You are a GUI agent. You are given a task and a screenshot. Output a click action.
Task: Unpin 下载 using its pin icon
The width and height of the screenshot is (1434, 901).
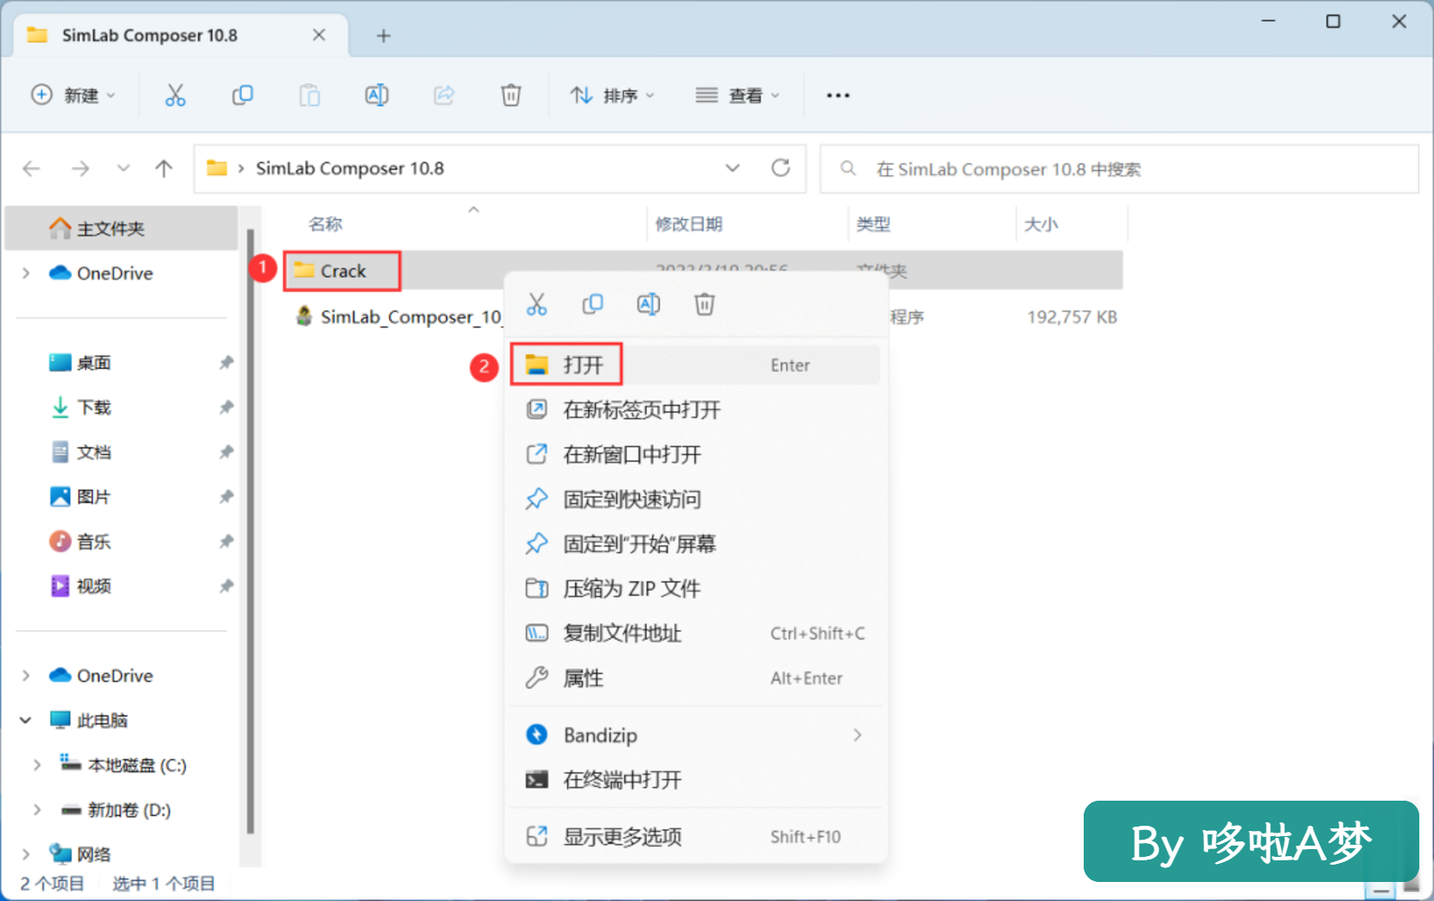coord(227,407)
